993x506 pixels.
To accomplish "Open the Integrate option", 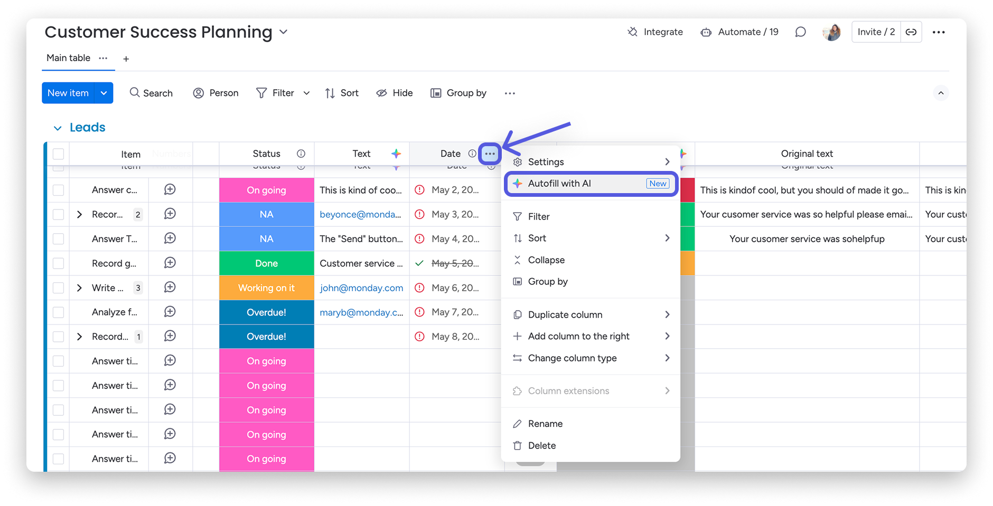I will [x=655, y=32].
